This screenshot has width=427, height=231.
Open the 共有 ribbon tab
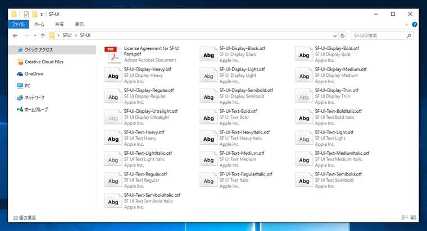pyautogui.click(x=59, y=25)
